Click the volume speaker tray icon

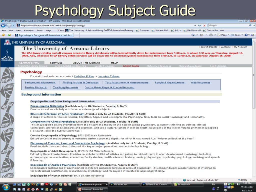point(238,184)
